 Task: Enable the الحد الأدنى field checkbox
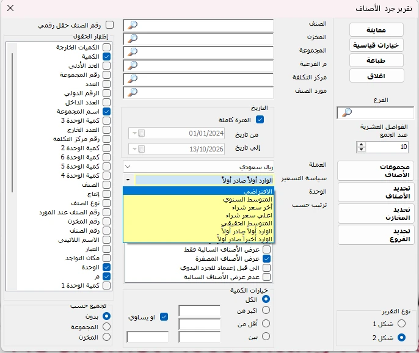click(107, 65)
